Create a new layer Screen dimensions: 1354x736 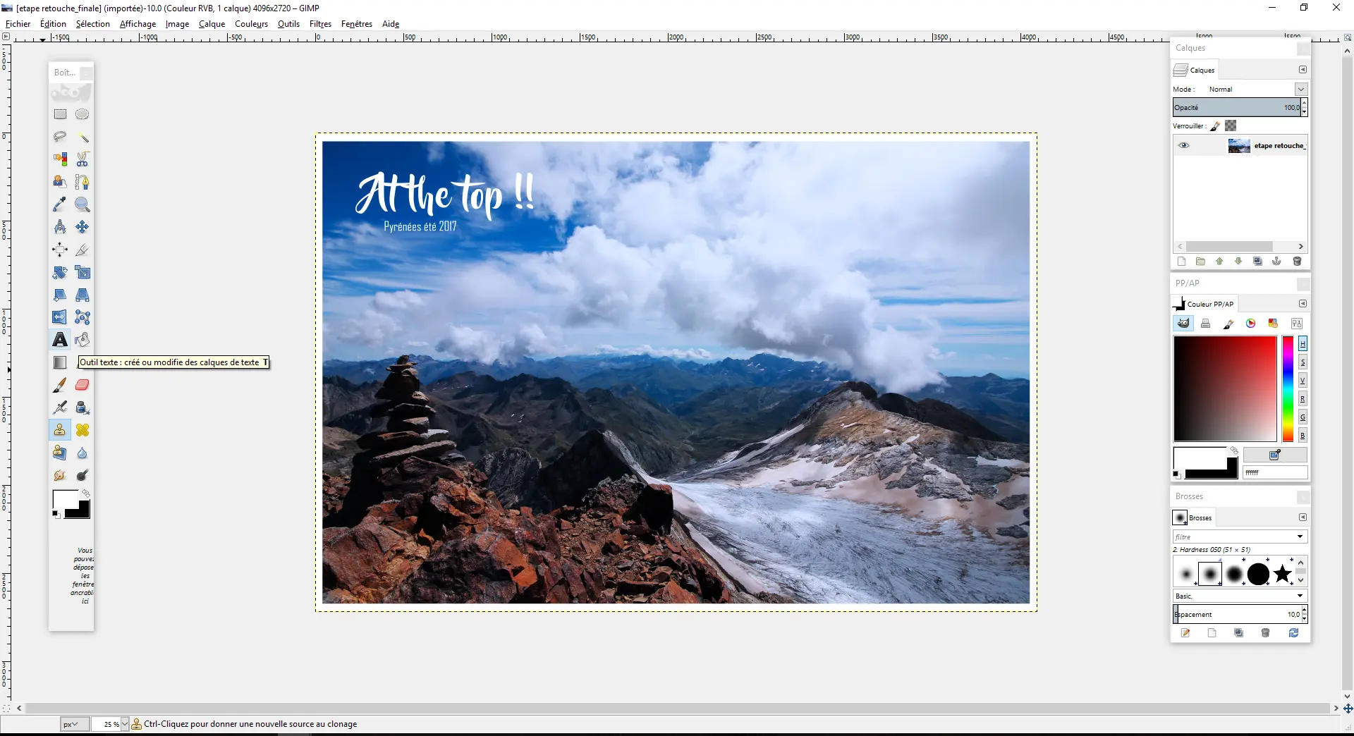coord(1182,261)
